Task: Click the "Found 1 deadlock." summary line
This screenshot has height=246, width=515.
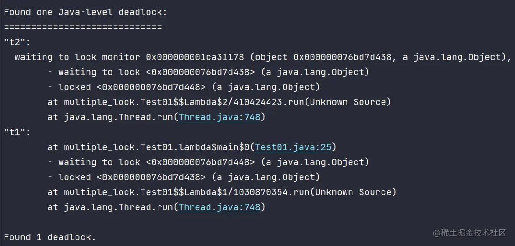Action: [50, 237]
